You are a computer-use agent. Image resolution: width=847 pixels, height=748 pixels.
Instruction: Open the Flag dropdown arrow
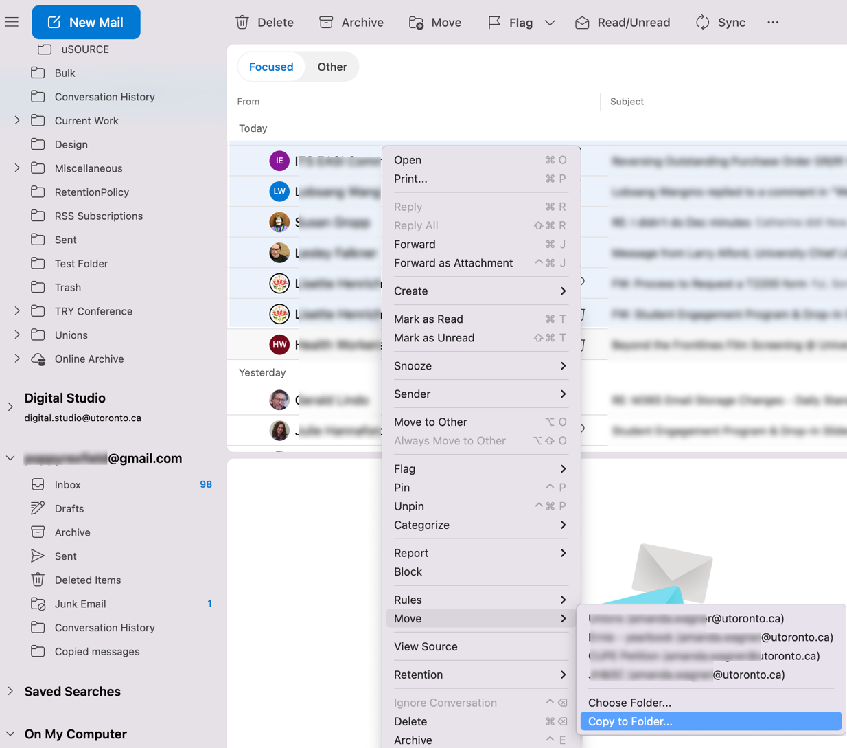(x=550, y=22)
